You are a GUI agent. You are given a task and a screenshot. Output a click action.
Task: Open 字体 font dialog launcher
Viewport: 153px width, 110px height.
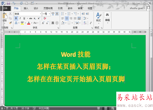pyautogui.click(x=58, y=28)
